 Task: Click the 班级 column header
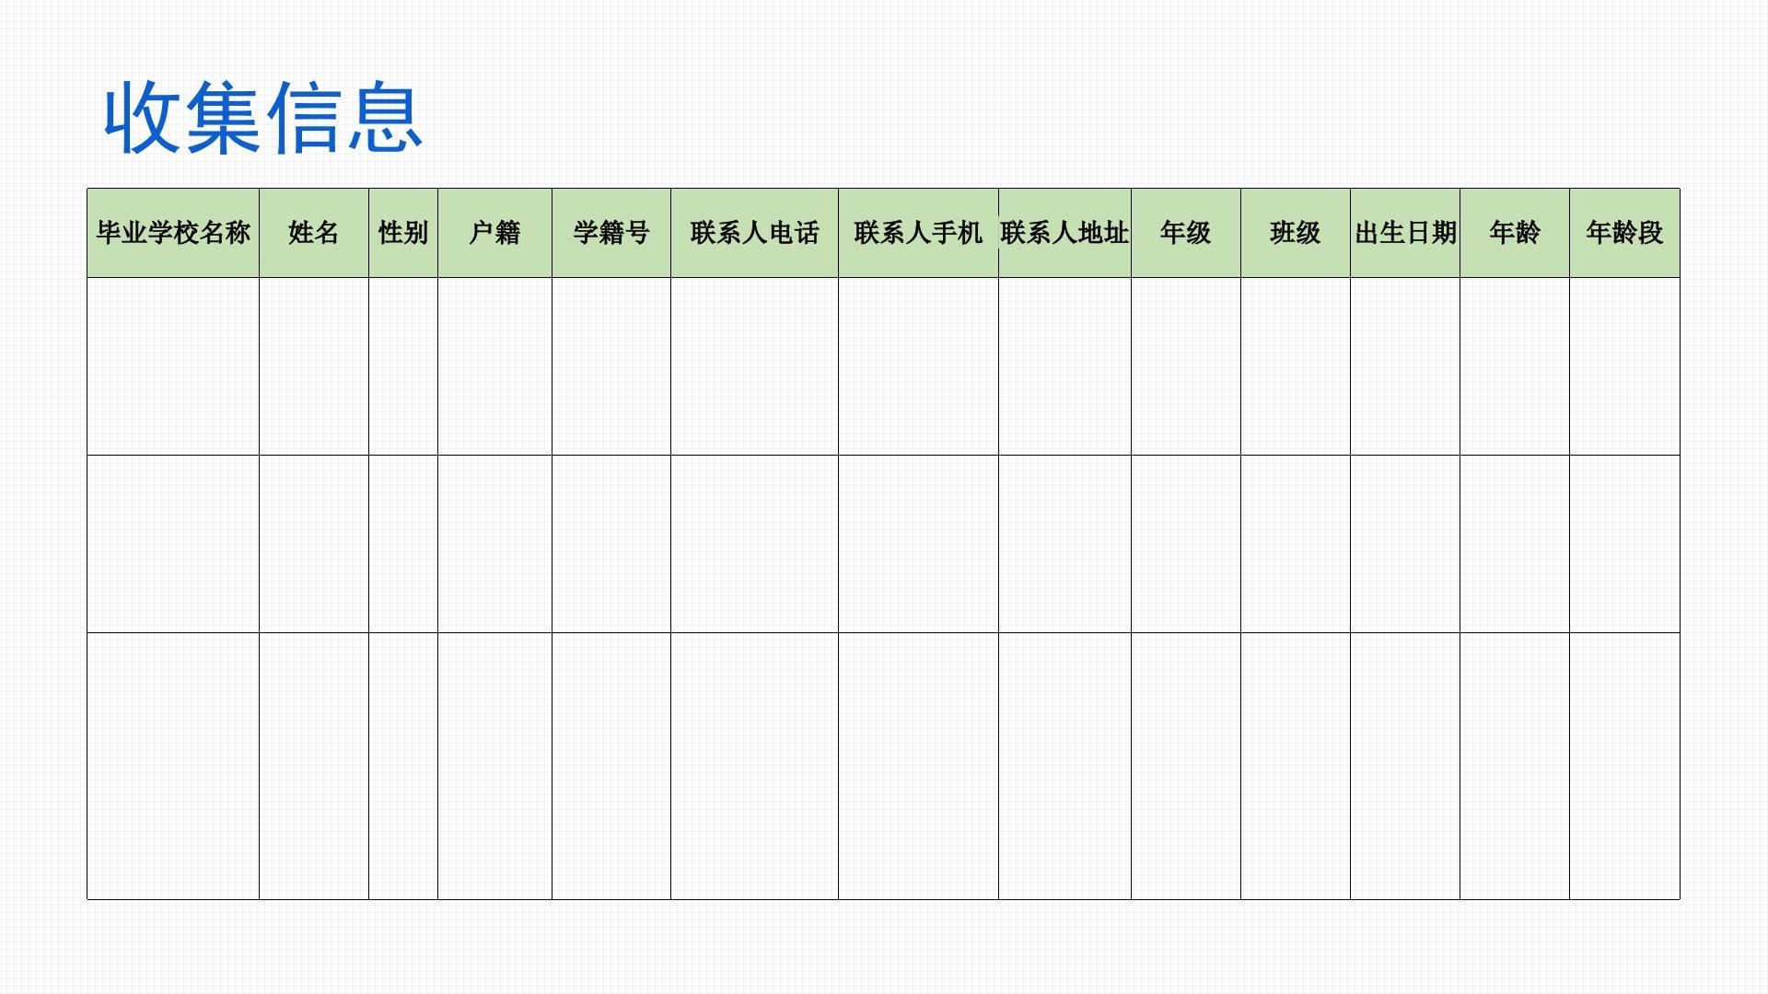[1296, 233]
